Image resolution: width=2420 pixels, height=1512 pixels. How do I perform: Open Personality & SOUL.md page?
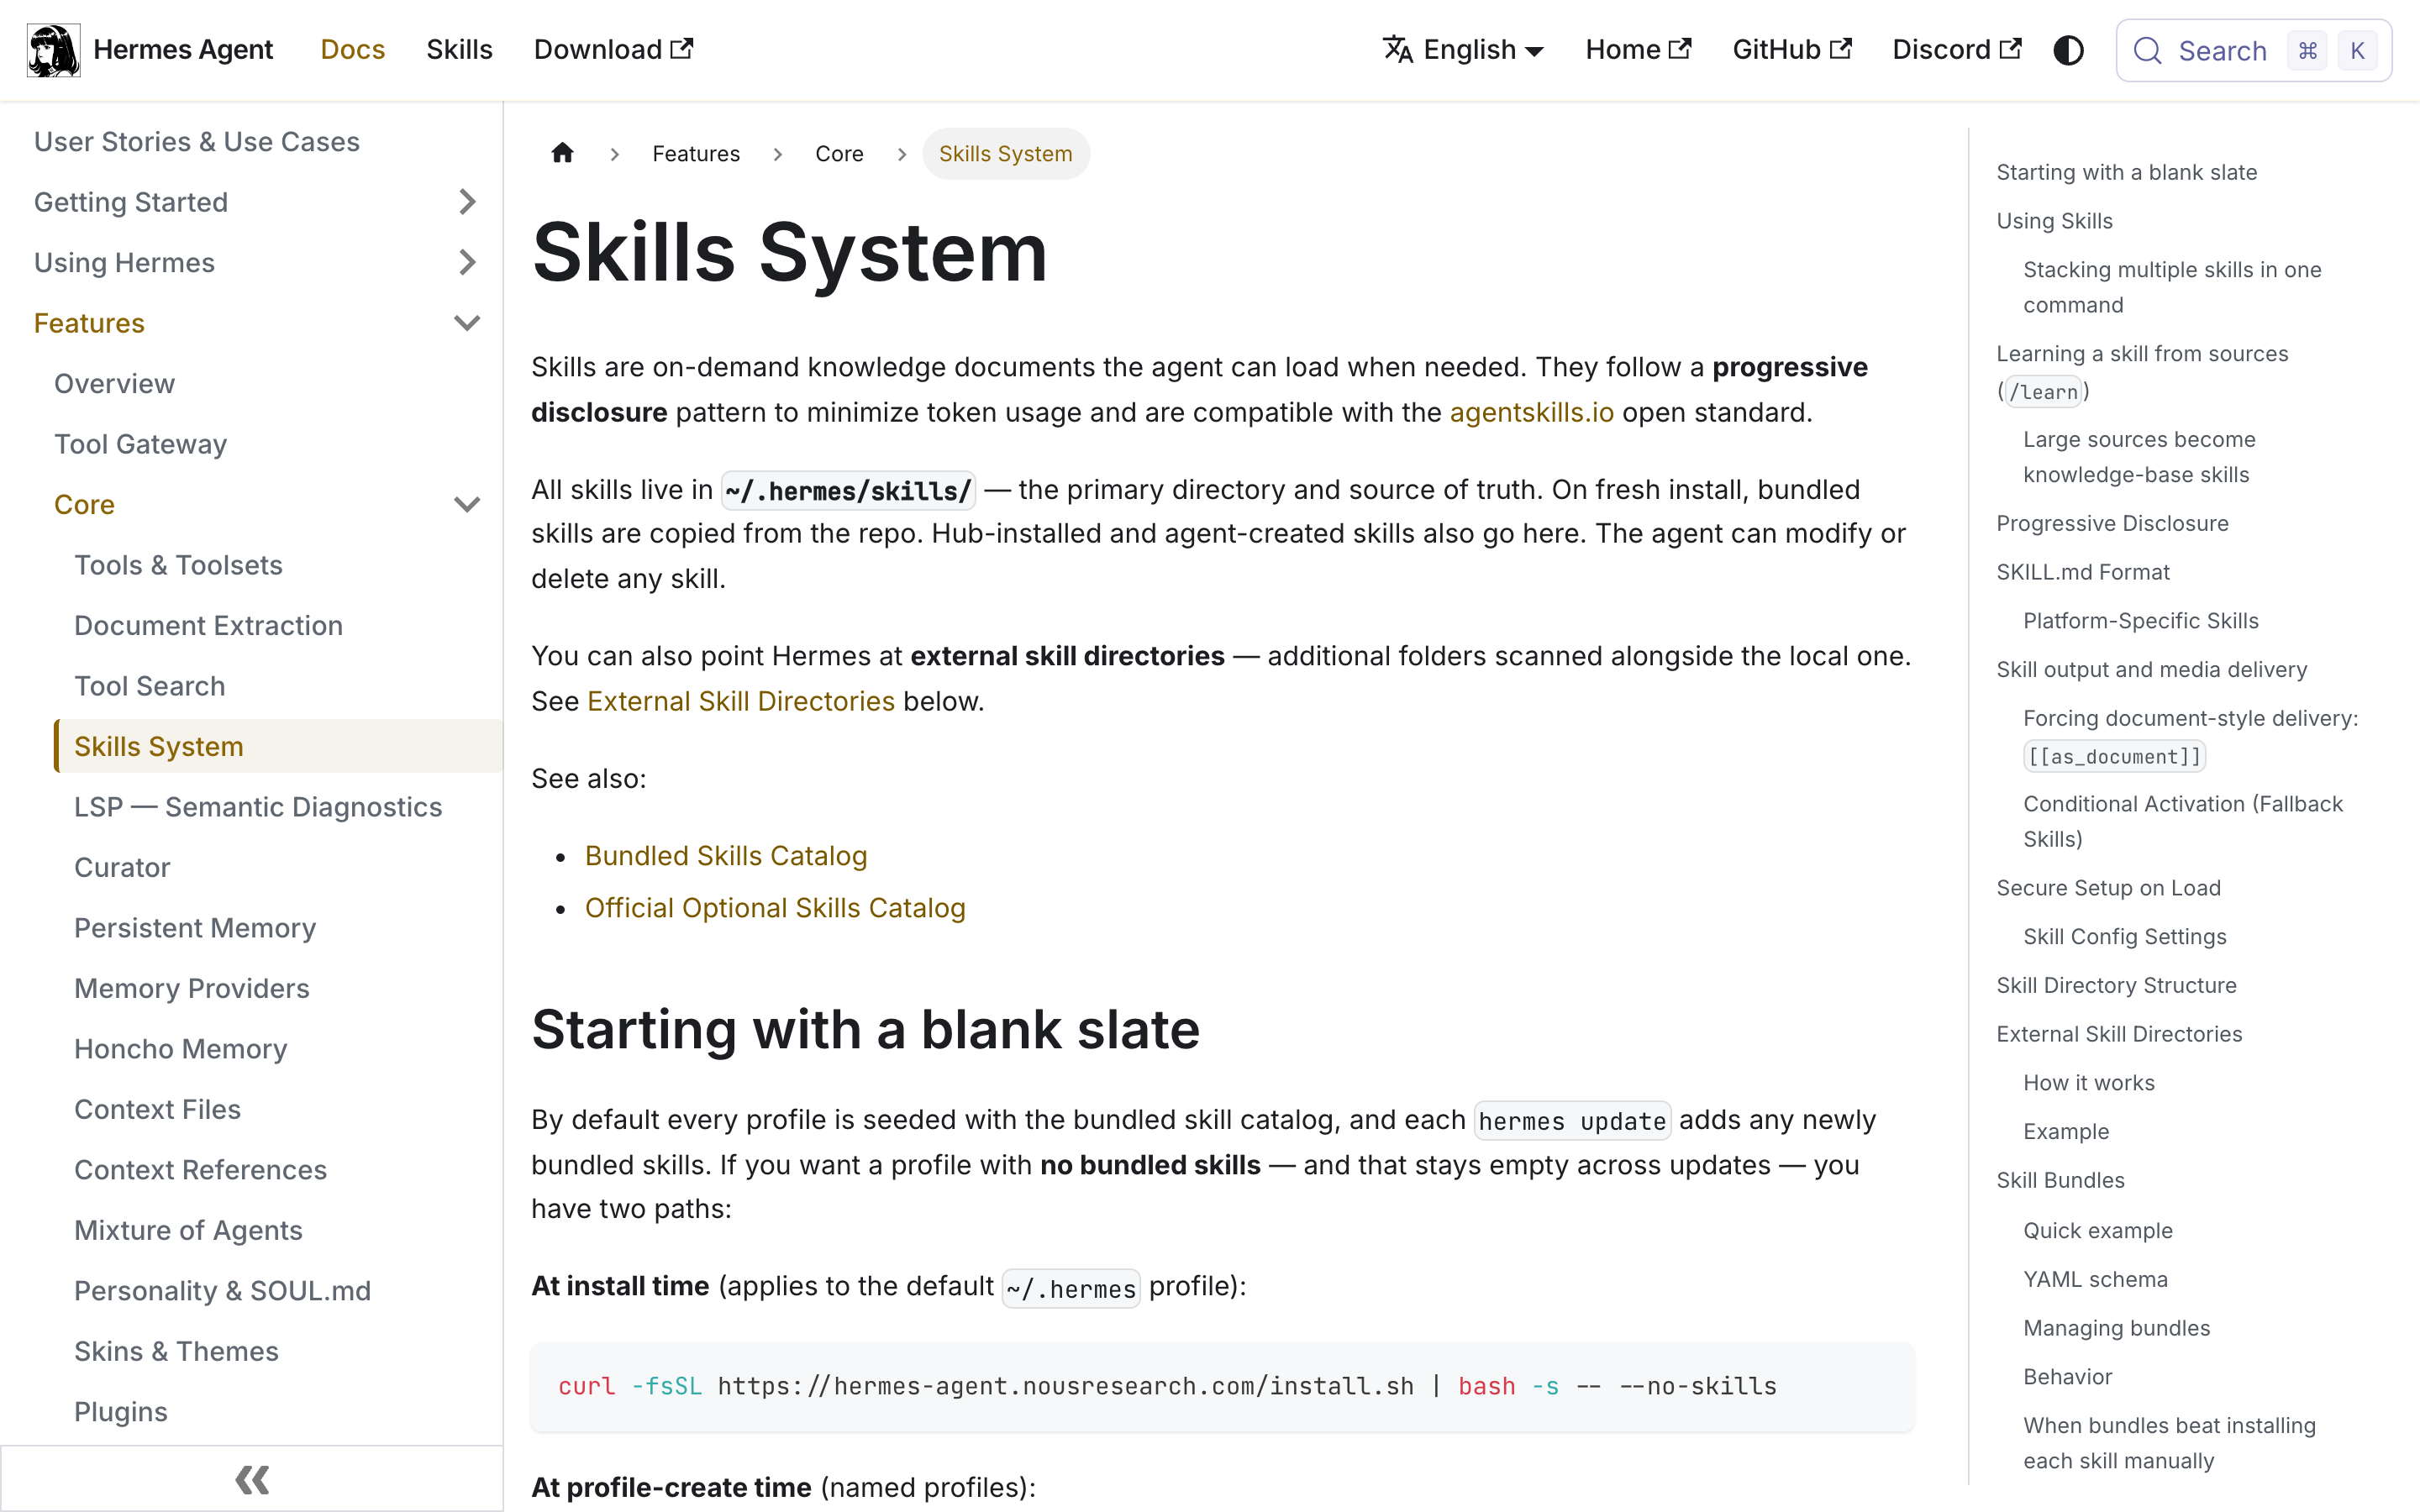point(222,1291)
